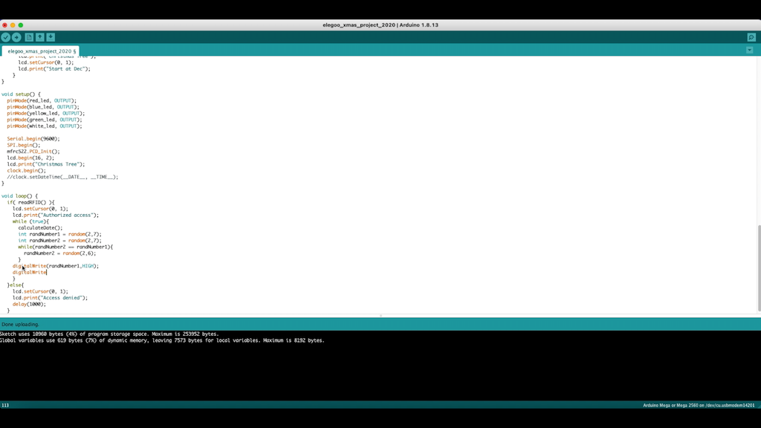
Task: Place cursor on the Serial.begin(9600) line
Action: point(33,138)
